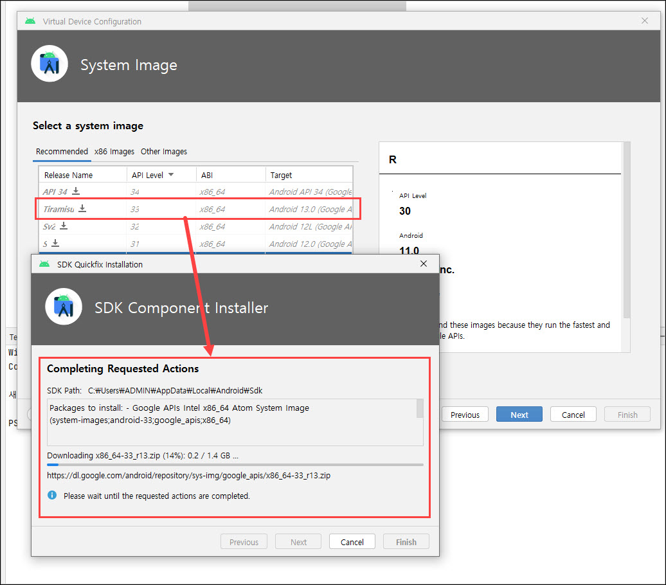The width and height of the screenshot is (666, 585).
Task: Select Android 12L target cell
Action: (x=310, y=226)
